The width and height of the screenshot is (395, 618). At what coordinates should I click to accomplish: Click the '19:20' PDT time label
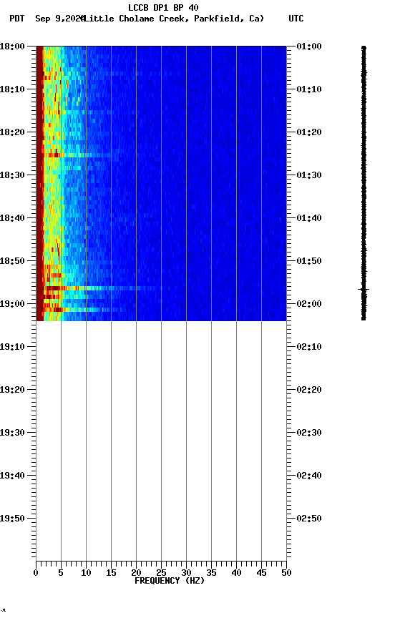12,390
